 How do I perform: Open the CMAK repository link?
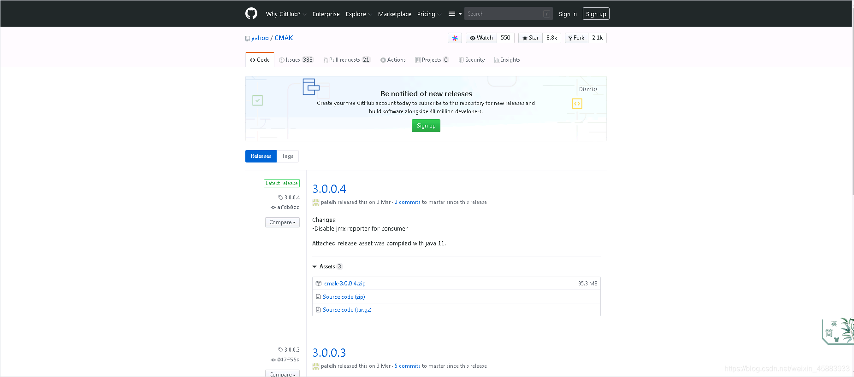point(284,38)
